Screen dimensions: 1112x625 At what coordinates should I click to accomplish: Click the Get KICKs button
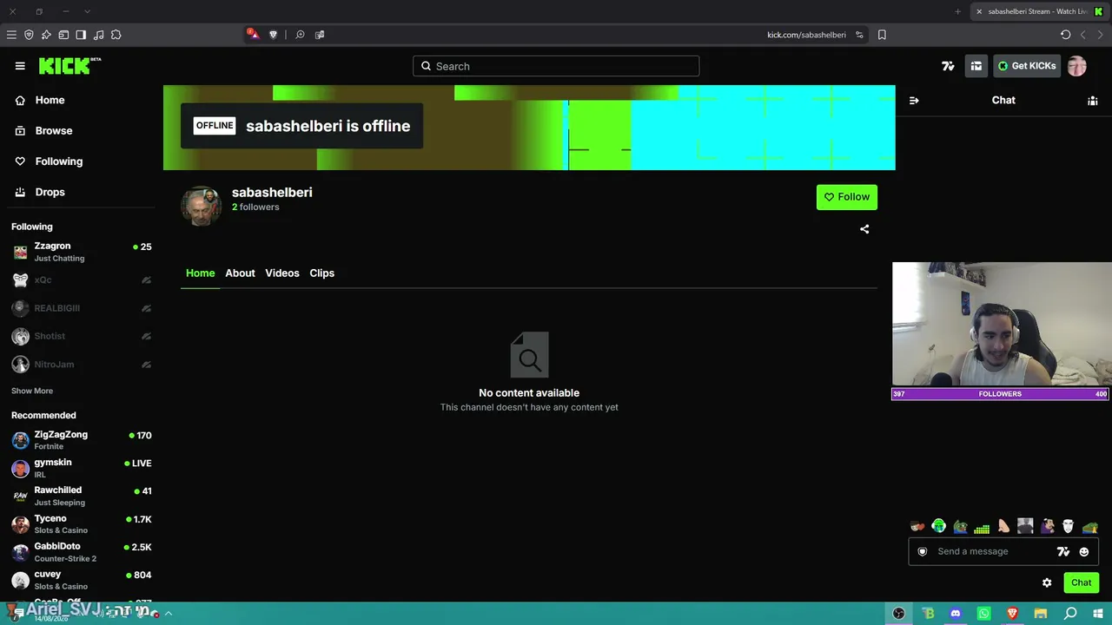tap(1027, 66)
